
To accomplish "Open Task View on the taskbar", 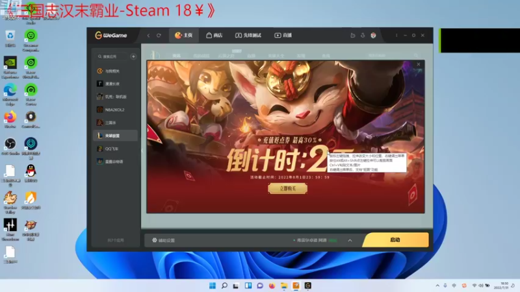I will [x=236, y=286].
